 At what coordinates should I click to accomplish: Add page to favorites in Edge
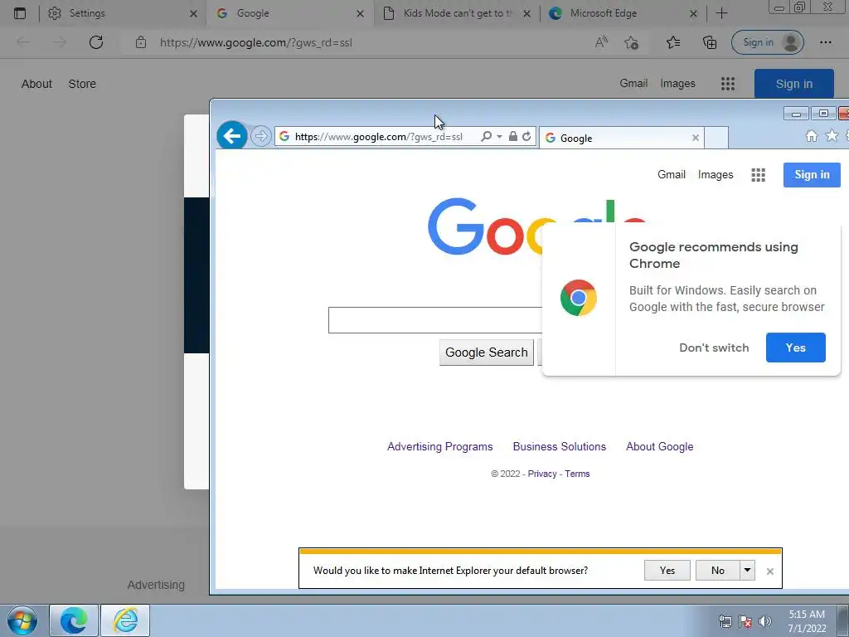[631, 42]
